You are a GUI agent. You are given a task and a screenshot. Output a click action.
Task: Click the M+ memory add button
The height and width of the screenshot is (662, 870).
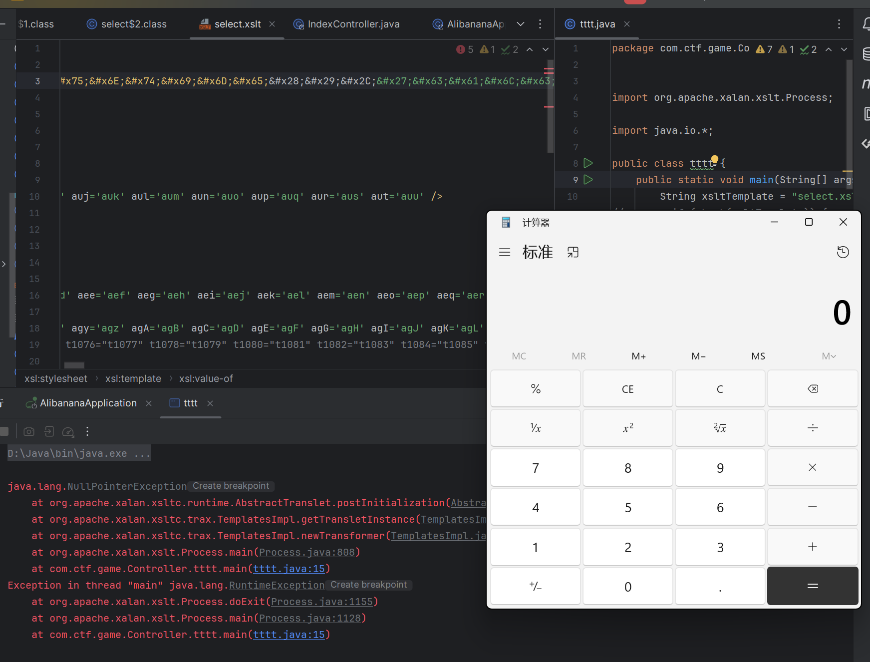coord(639,356)
